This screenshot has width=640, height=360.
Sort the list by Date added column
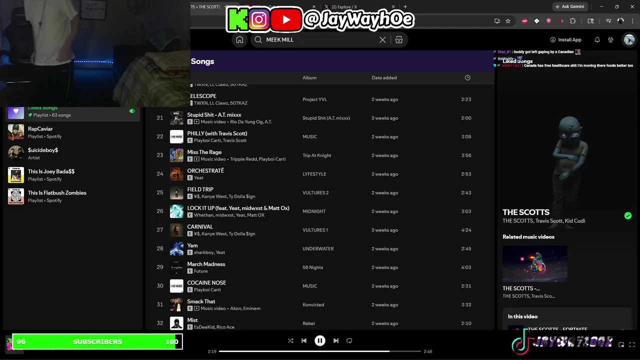pos(384,77)
